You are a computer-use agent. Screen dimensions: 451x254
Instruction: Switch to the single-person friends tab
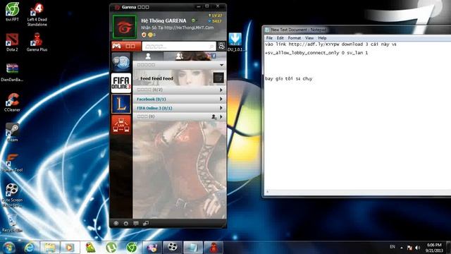pos(148,56)
